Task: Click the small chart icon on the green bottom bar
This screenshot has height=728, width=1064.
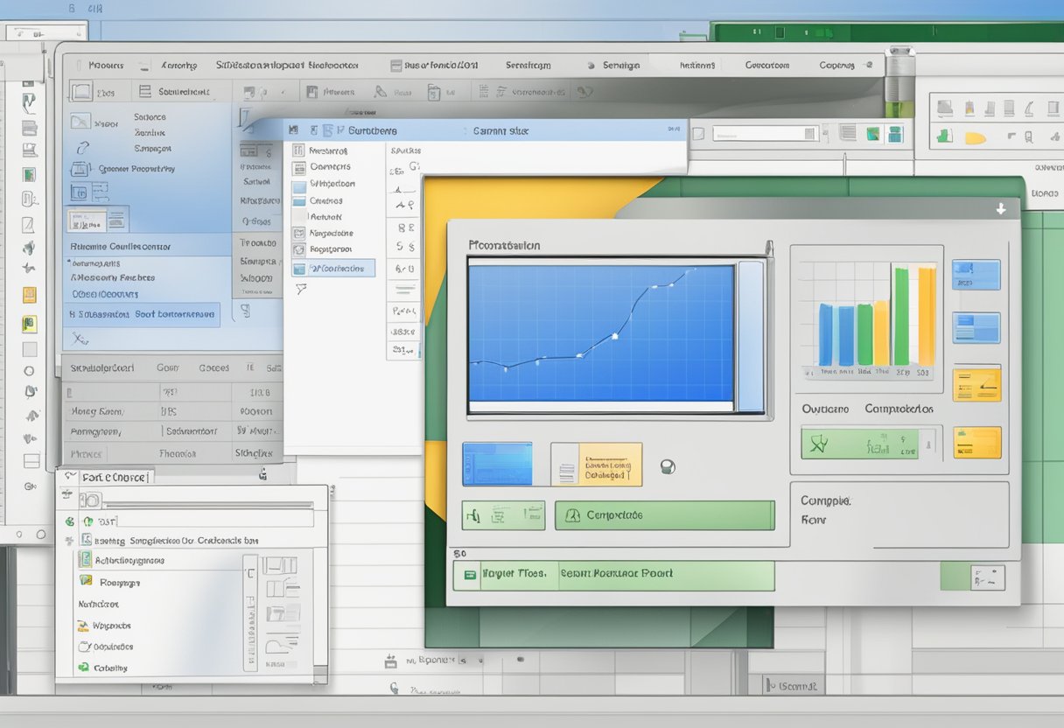Action: [x=470, y=575]
